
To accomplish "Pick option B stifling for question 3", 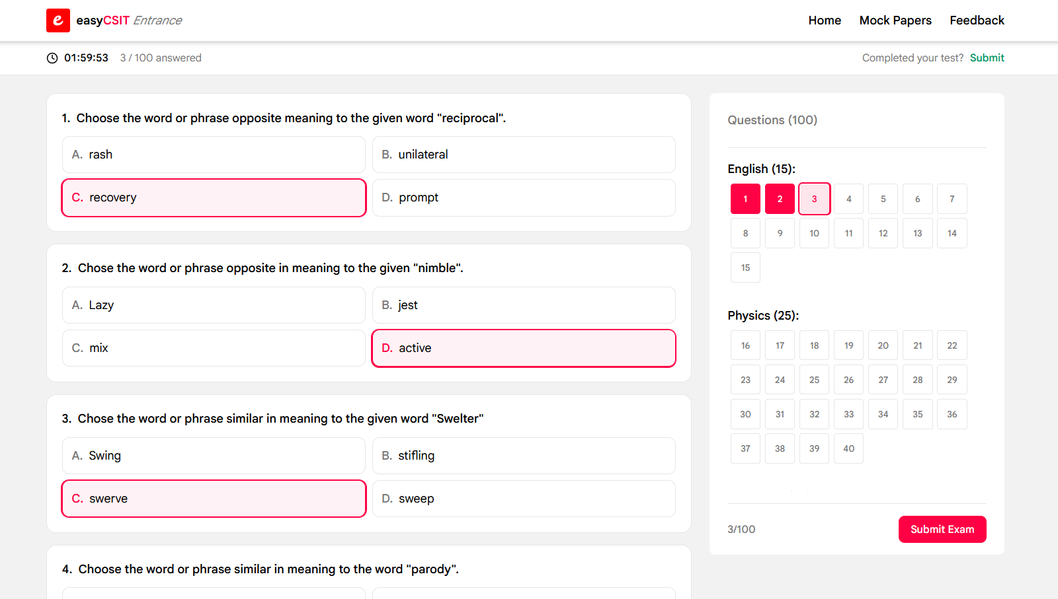I will pyautogui.click(x=524, y=456).
